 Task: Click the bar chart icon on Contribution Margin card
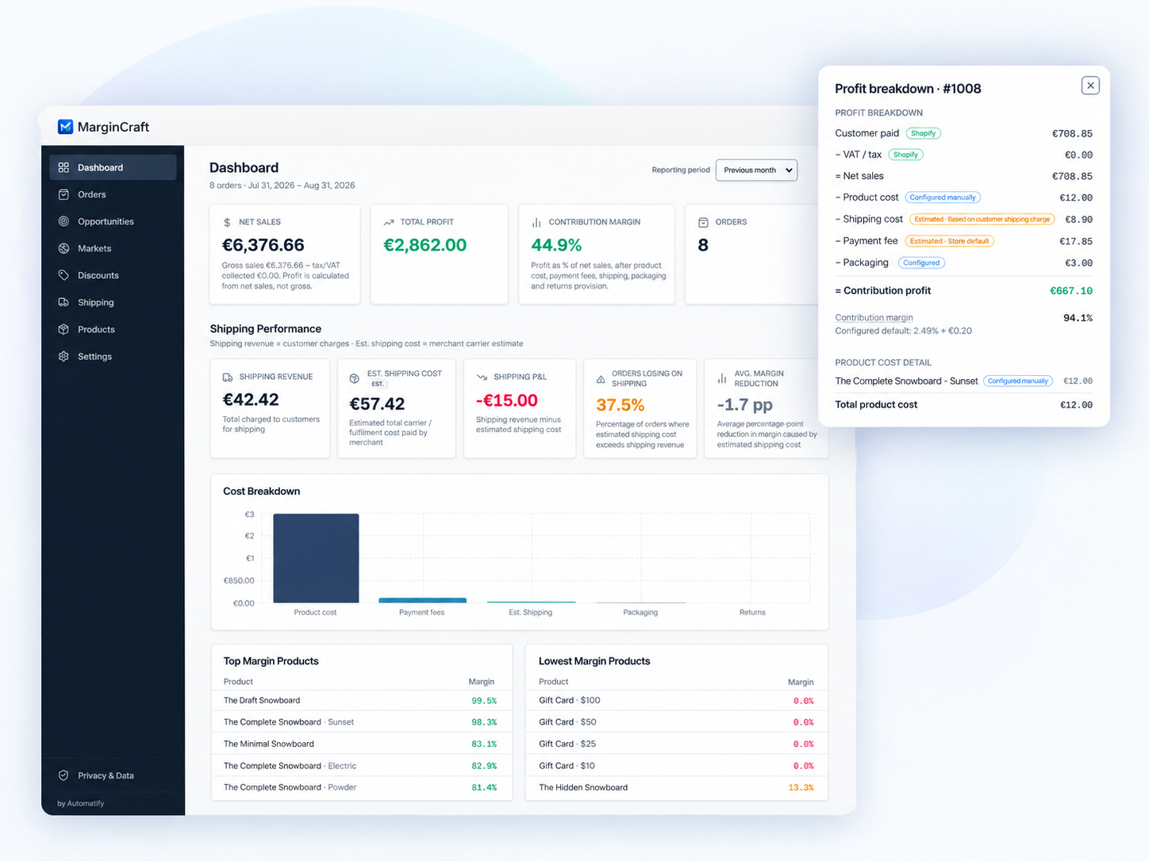point(536,222)
